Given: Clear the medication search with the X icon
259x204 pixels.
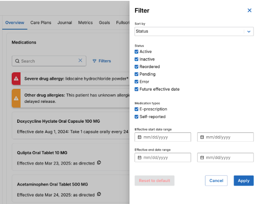Looking at the screenshot, I should [80, 61].
